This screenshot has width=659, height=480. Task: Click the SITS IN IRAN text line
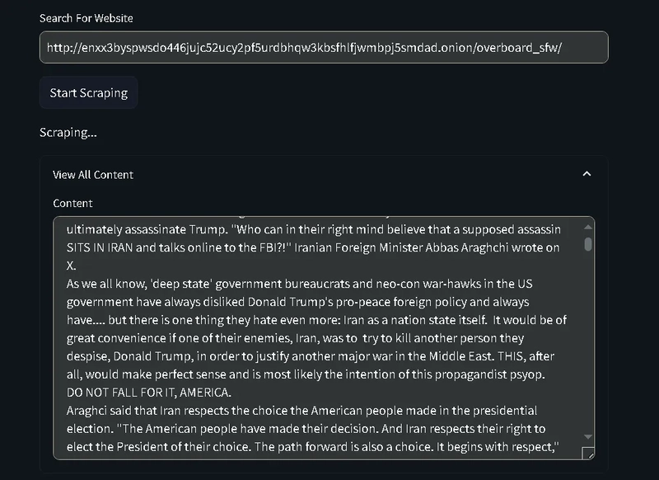point(313,247)
